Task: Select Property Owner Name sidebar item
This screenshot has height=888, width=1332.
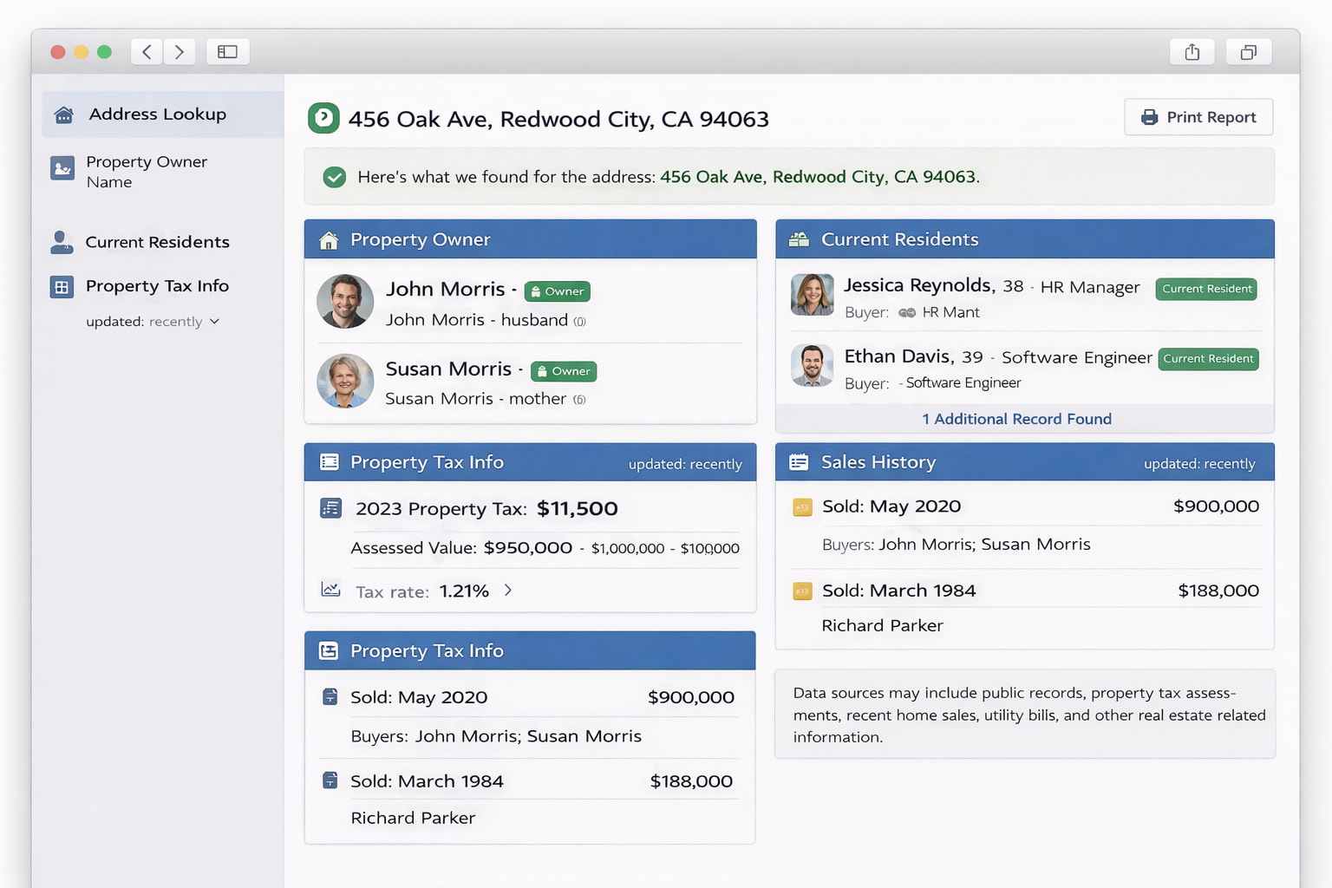Action: 146,172
